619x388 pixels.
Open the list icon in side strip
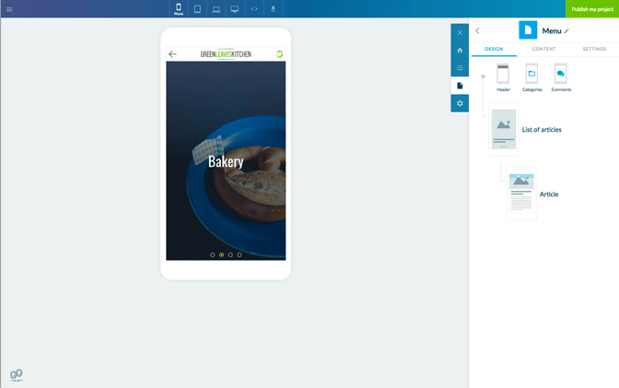click(x=460, y=68)
